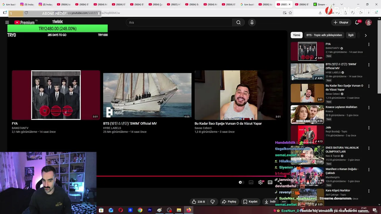Click the red video progress bar

(x=190, y=176)
